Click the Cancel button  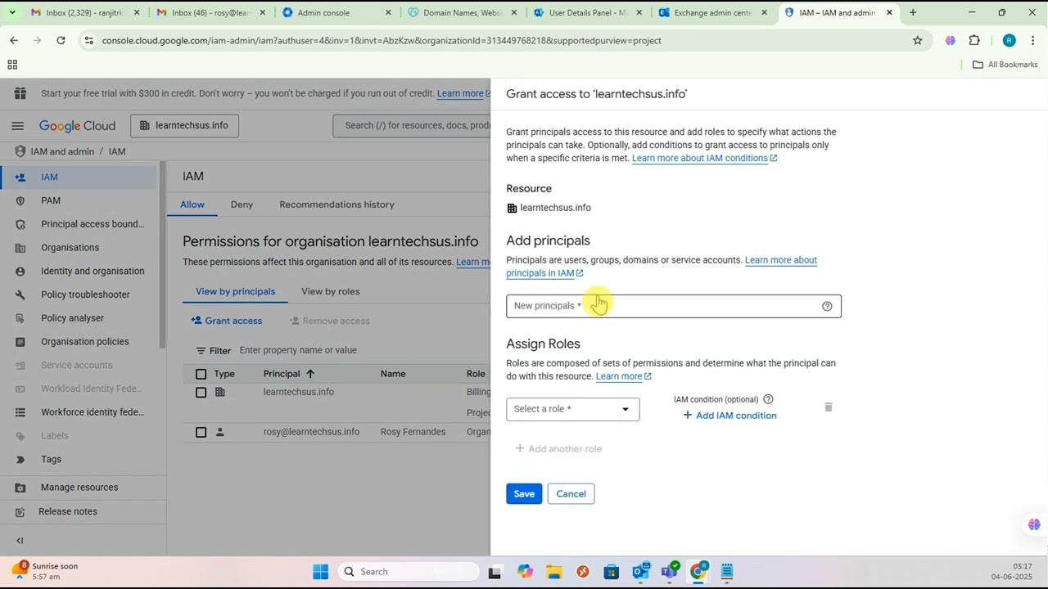click(571, 494)
